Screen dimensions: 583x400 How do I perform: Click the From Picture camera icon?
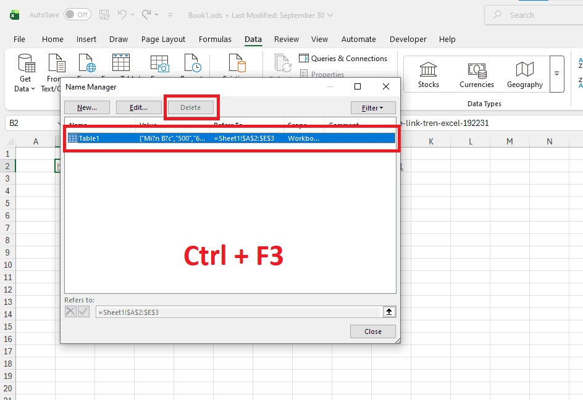click(x=159, y=63)
